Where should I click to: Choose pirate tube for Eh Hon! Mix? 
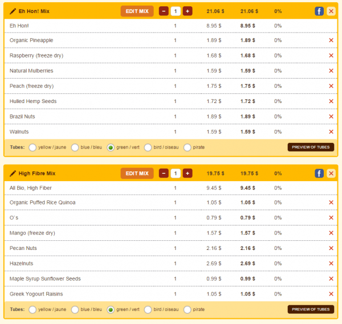tap(187, 147)
